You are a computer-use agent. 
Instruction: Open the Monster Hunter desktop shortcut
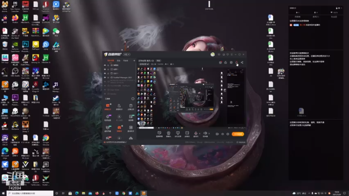pyautogui.click(x=46, y=180)
